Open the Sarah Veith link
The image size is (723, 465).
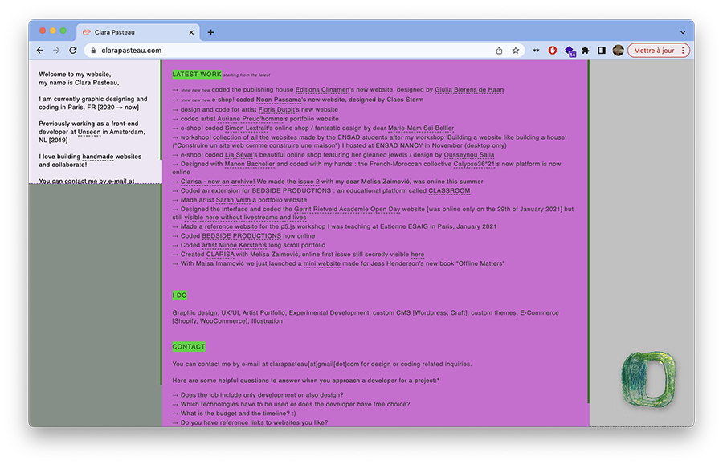[x=233, y=200]
